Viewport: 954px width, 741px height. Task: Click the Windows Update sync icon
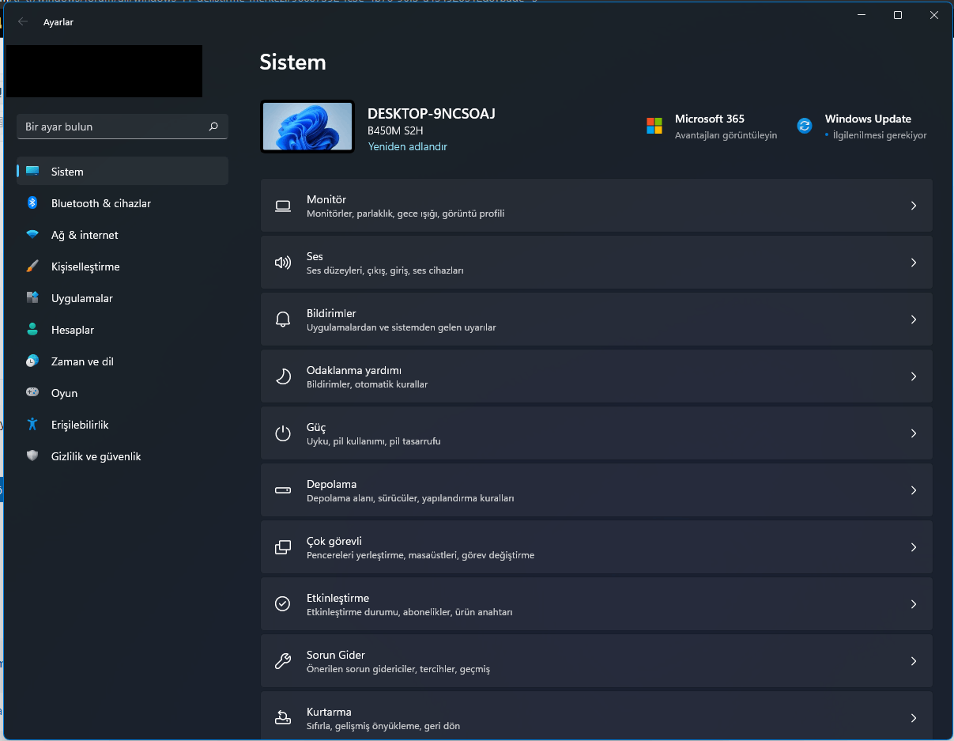(x=805, y=126)
